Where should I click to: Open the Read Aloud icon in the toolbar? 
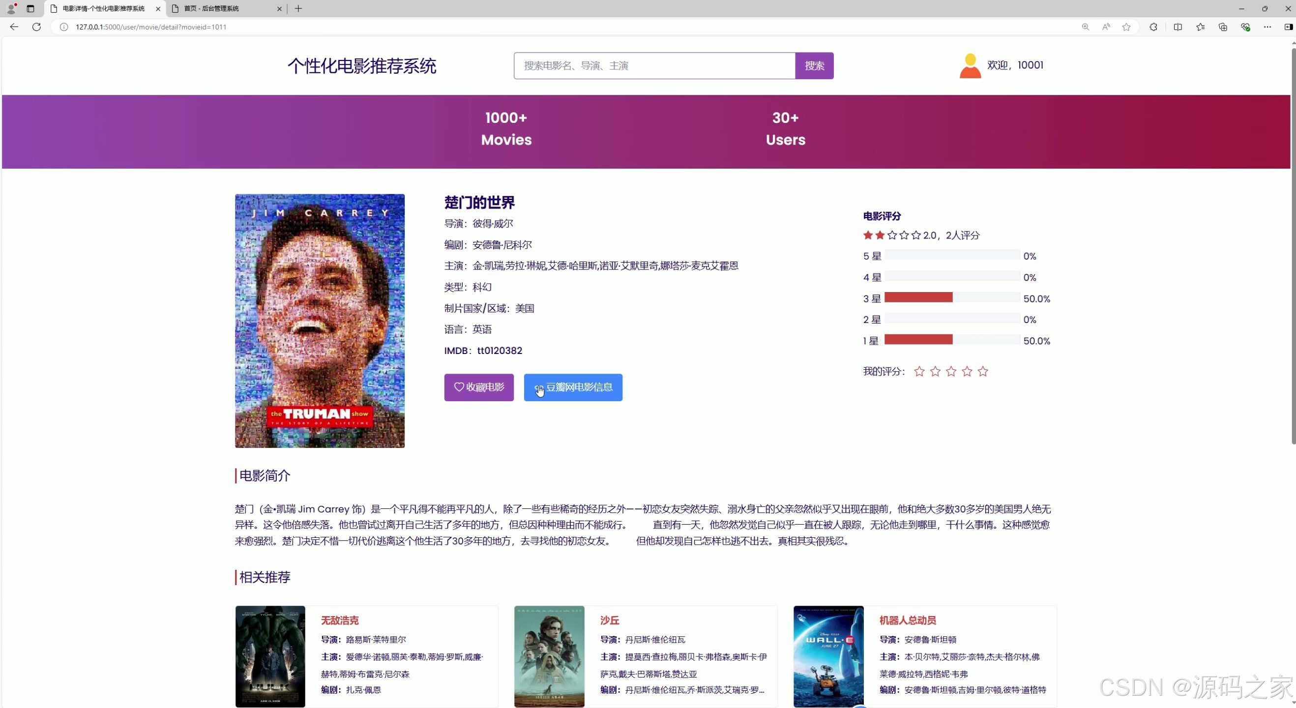coord(1106,27)
